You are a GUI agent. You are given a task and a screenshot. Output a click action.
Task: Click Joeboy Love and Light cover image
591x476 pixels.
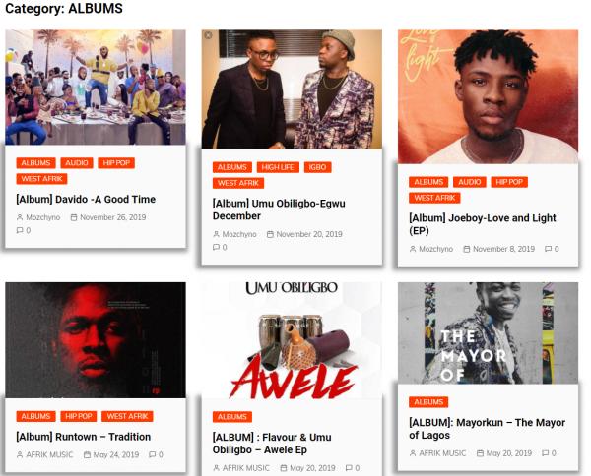[489, 96]
